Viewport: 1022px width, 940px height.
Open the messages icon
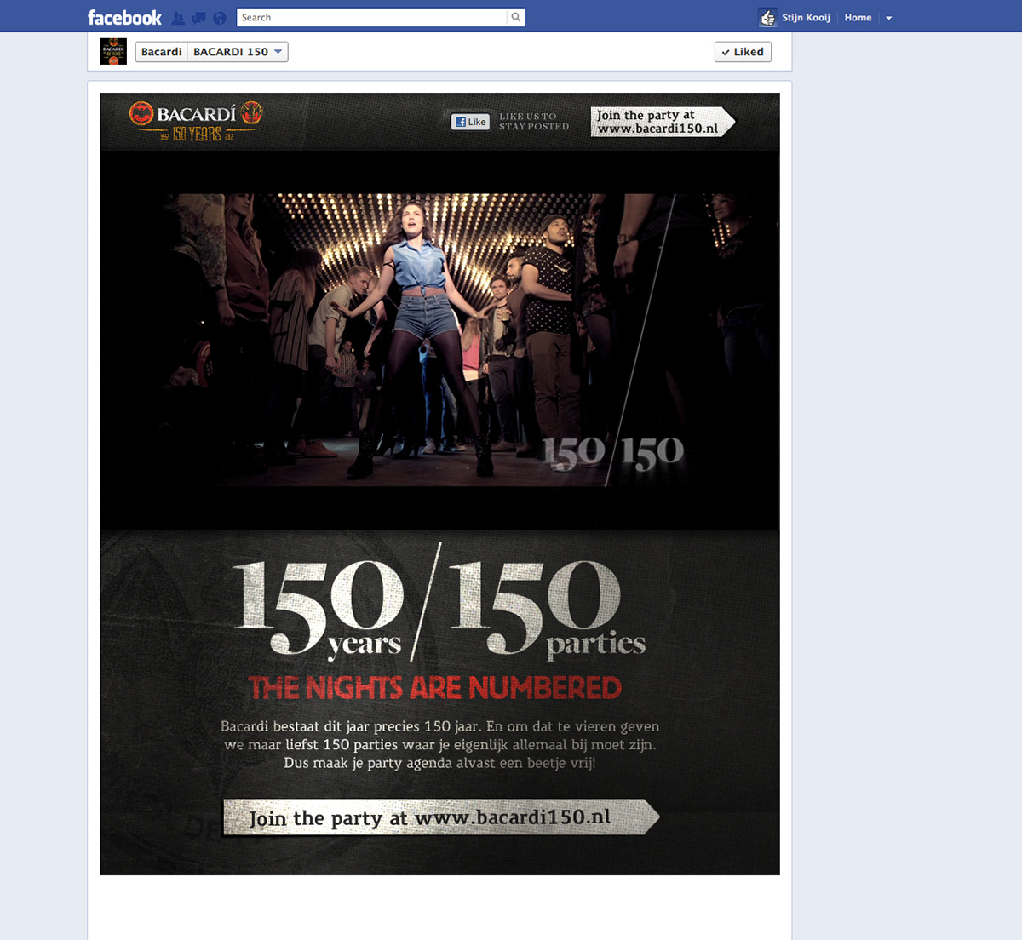coord(198,18)
